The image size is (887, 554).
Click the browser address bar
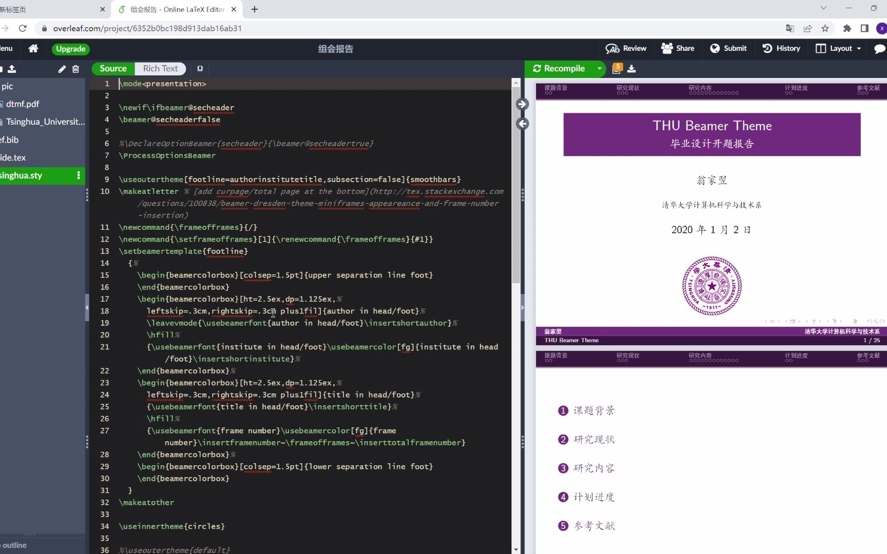[411, 28]
